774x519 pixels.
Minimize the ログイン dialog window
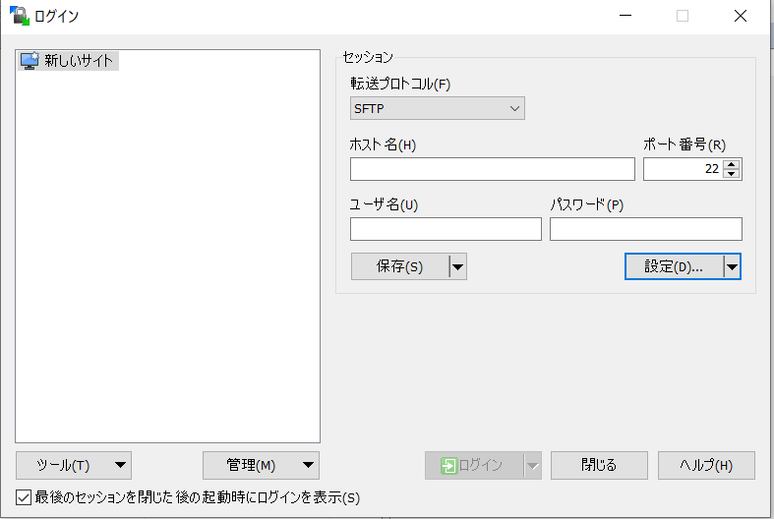click(625, 16)
